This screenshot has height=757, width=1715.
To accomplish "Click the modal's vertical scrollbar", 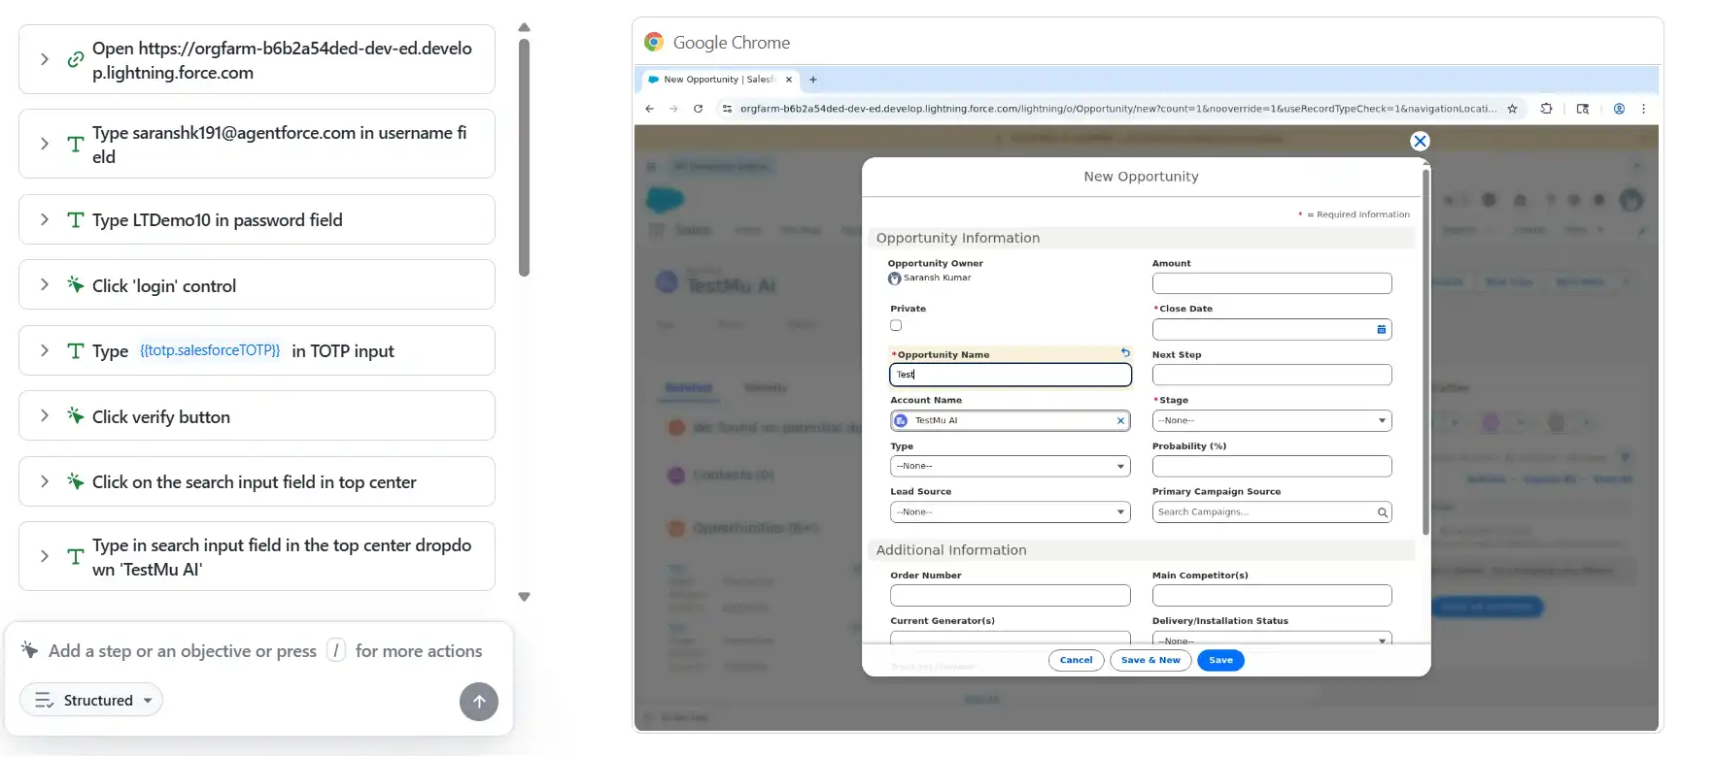I will point(1425,351).
